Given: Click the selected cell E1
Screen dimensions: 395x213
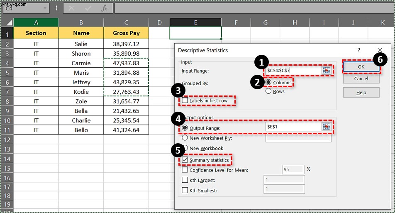Looking at the screenshot, I should 196,33.
